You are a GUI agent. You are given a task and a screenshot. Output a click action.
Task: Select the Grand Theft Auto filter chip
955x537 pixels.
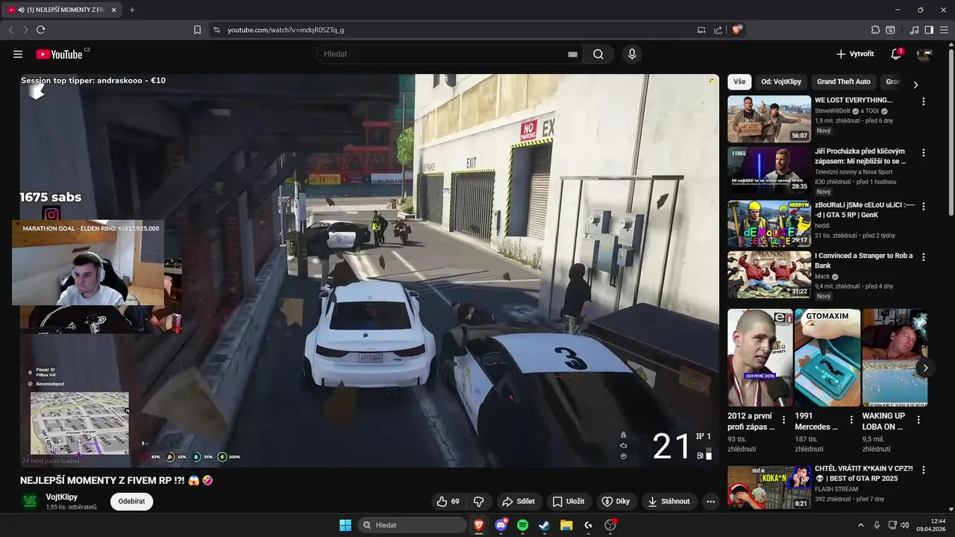tap(843, 82)
